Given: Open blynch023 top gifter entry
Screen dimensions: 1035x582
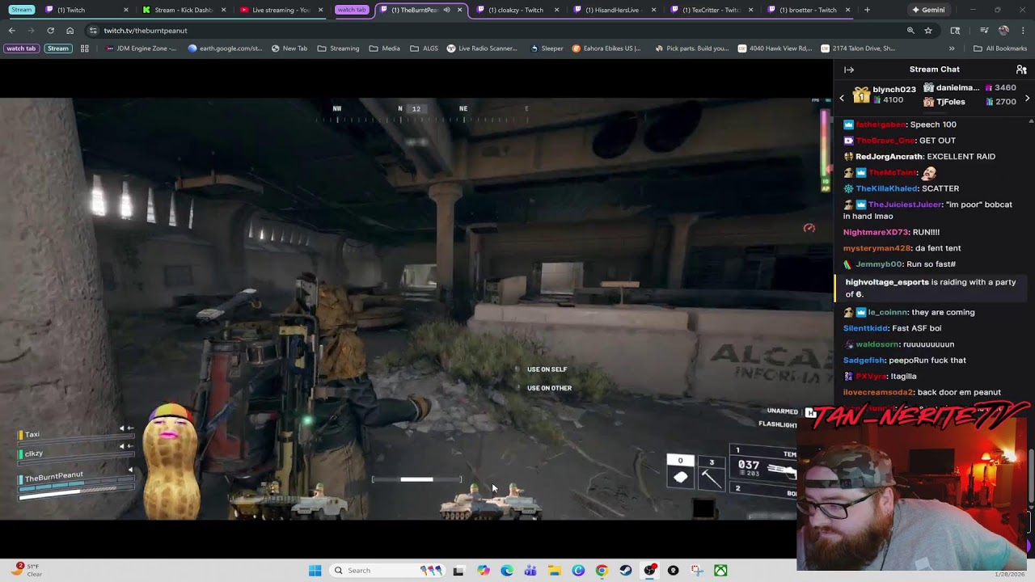Looking at the screenshot, I should pos(885,95).
